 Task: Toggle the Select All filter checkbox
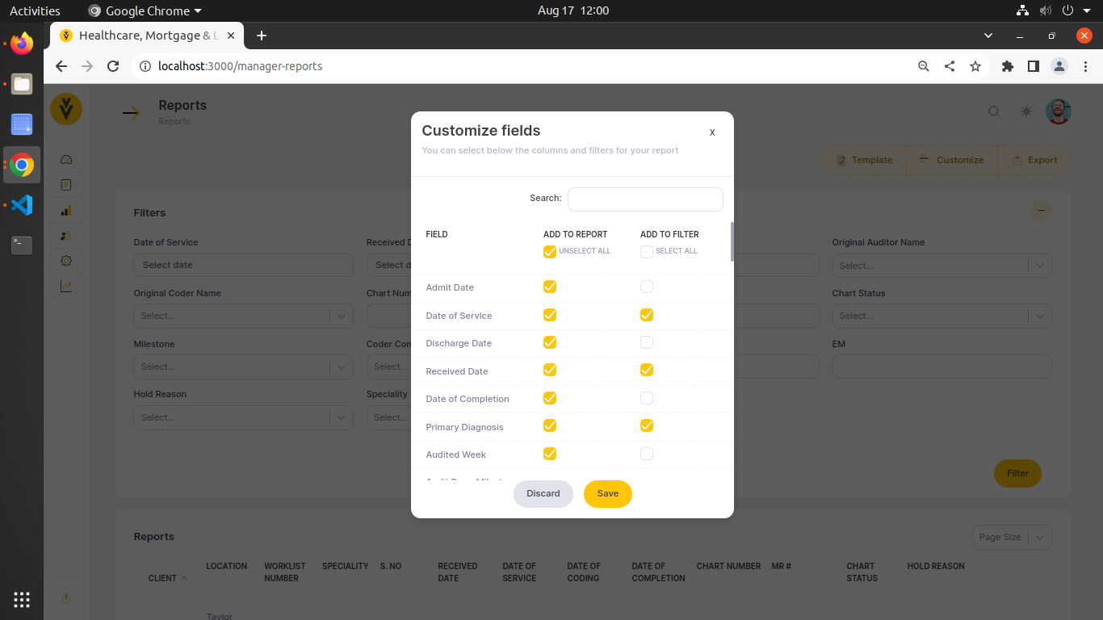pos(647,252)
